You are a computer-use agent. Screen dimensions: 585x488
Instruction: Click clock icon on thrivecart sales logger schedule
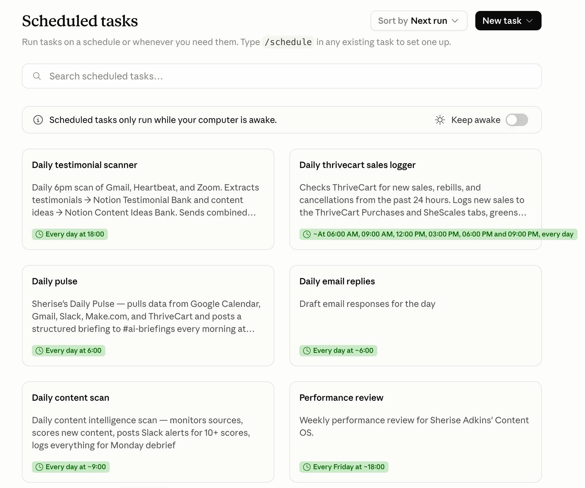click(307, 234)
